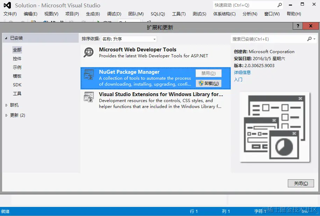Select the 模板 category

pos(17,76)
